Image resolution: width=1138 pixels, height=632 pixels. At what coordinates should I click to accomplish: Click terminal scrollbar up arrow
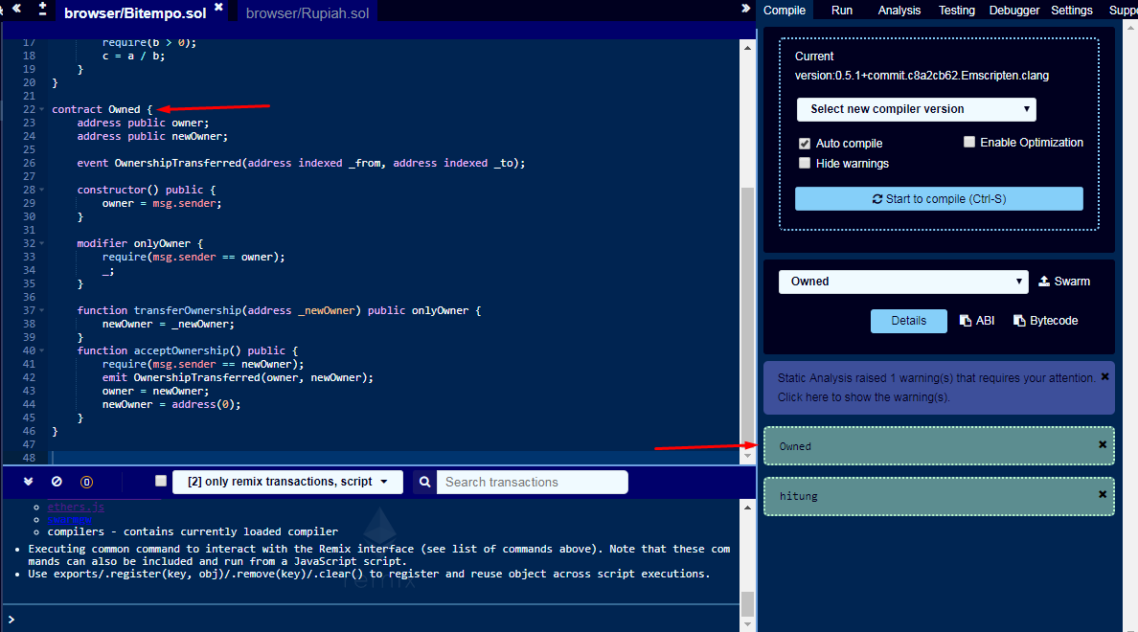click(x=747, y=508)
